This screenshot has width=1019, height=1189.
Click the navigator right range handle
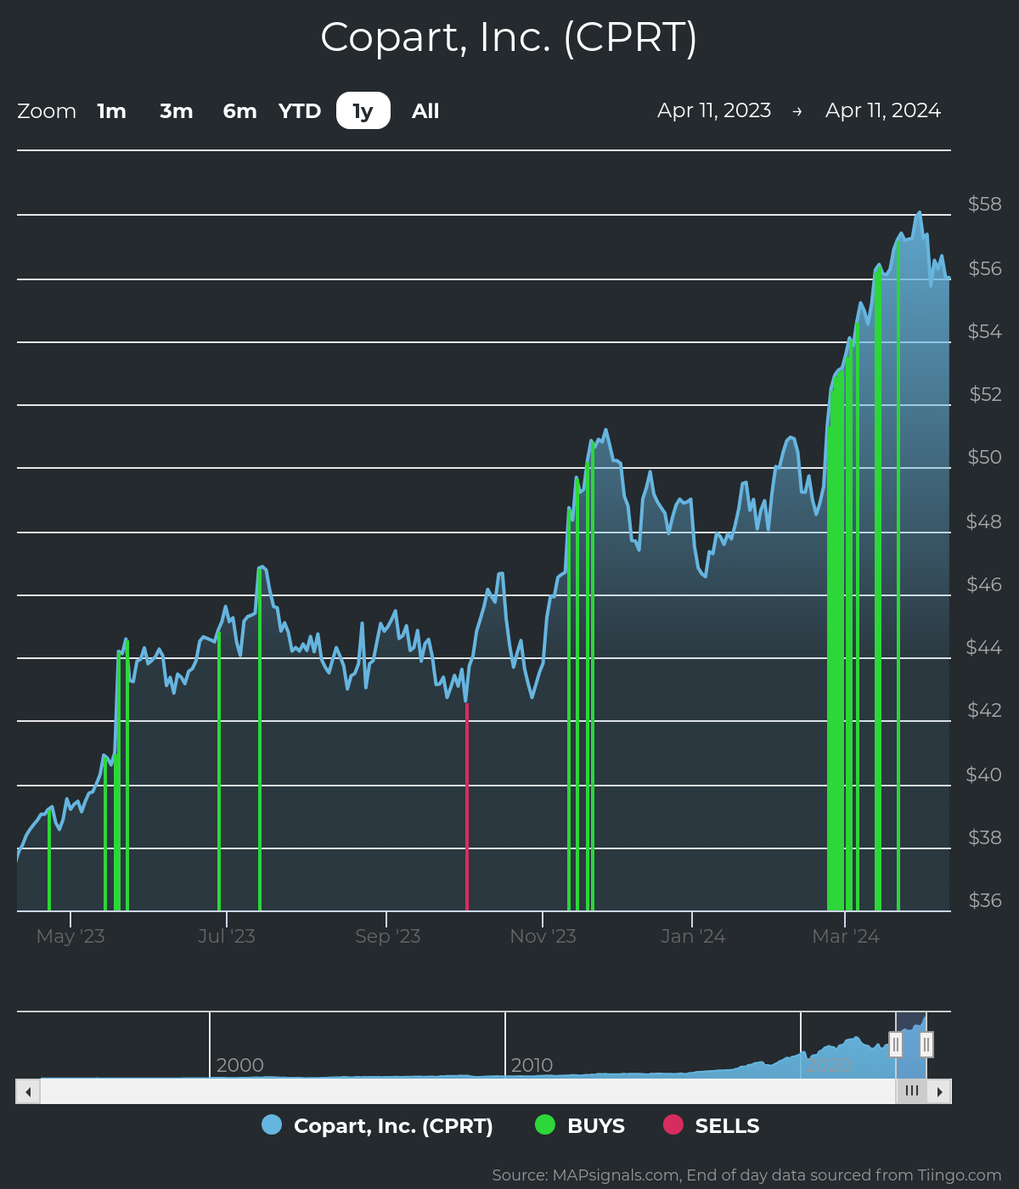point(926,1044)
